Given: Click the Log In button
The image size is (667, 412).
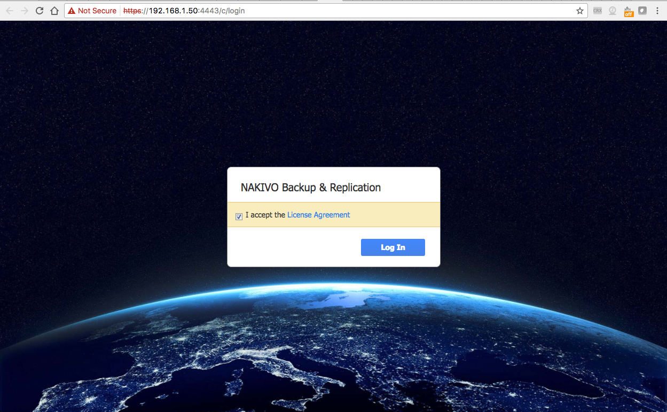Looking at the screenshot, I should tap(393, 247).
